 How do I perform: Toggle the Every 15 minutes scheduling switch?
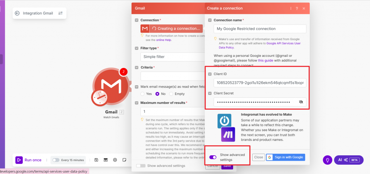coord(56,160)
